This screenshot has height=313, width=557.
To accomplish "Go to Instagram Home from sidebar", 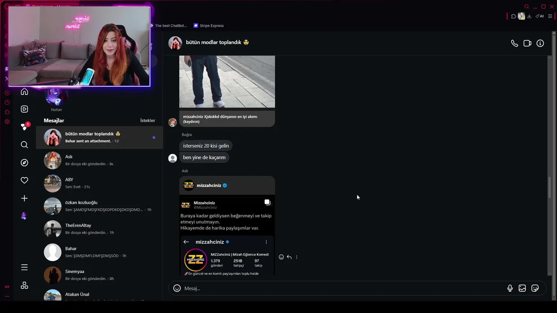I will coord(24,91).
